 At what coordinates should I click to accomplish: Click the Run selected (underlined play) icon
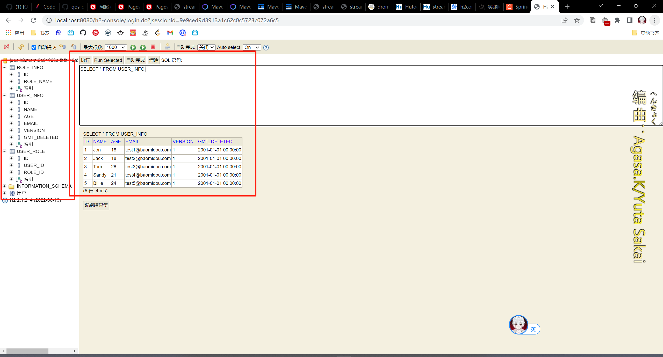pos(143,47)
